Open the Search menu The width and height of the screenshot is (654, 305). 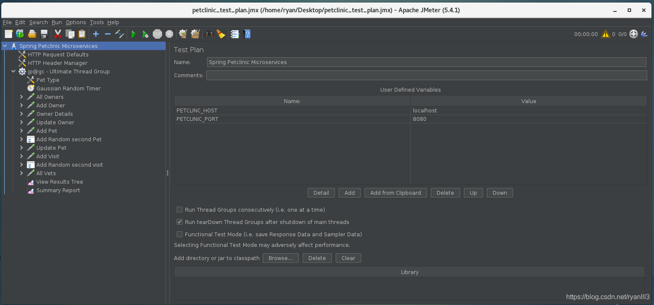tap(39, 22)
